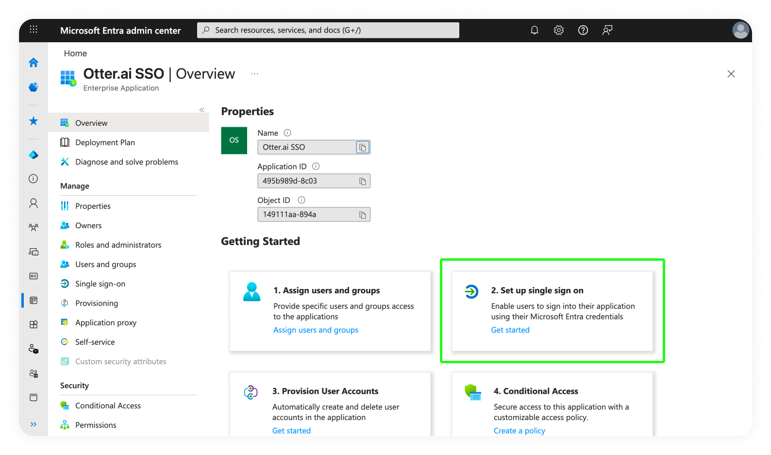Click Get started under single sign on

[x=510, y=330]
